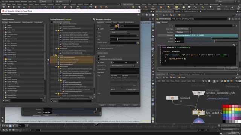The height and width of the screenshot is (135, 241).
Task: Follow the ../window_candidates link
Action: pos(218,99)
